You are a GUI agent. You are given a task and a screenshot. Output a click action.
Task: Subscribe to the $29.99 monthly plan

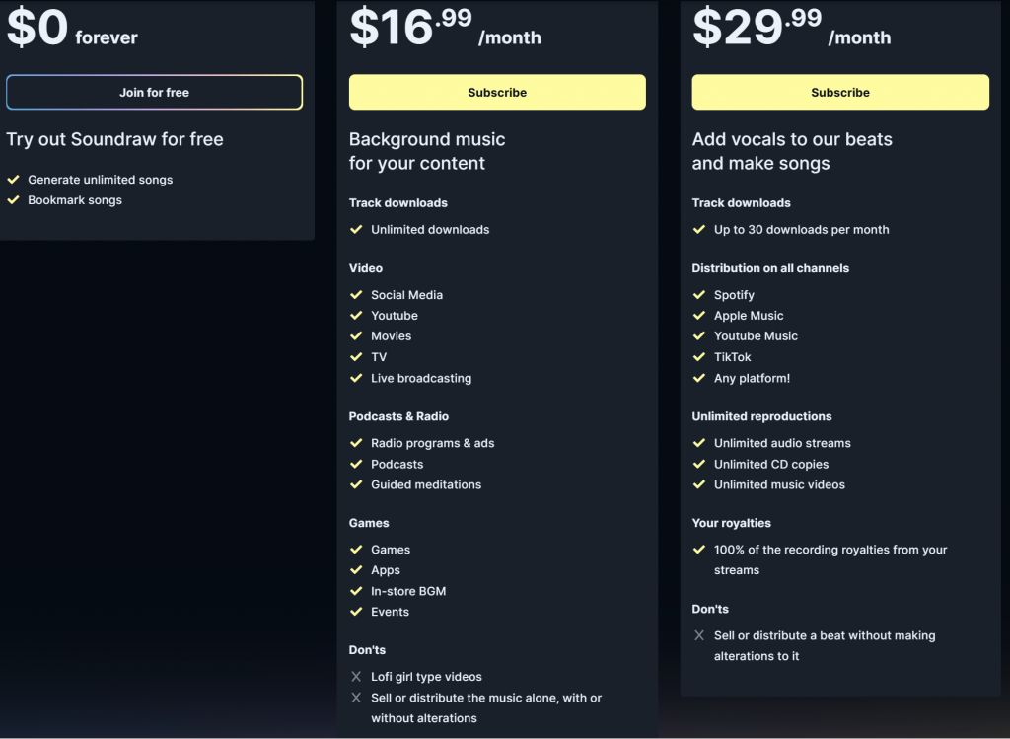[x=839, y=93]
